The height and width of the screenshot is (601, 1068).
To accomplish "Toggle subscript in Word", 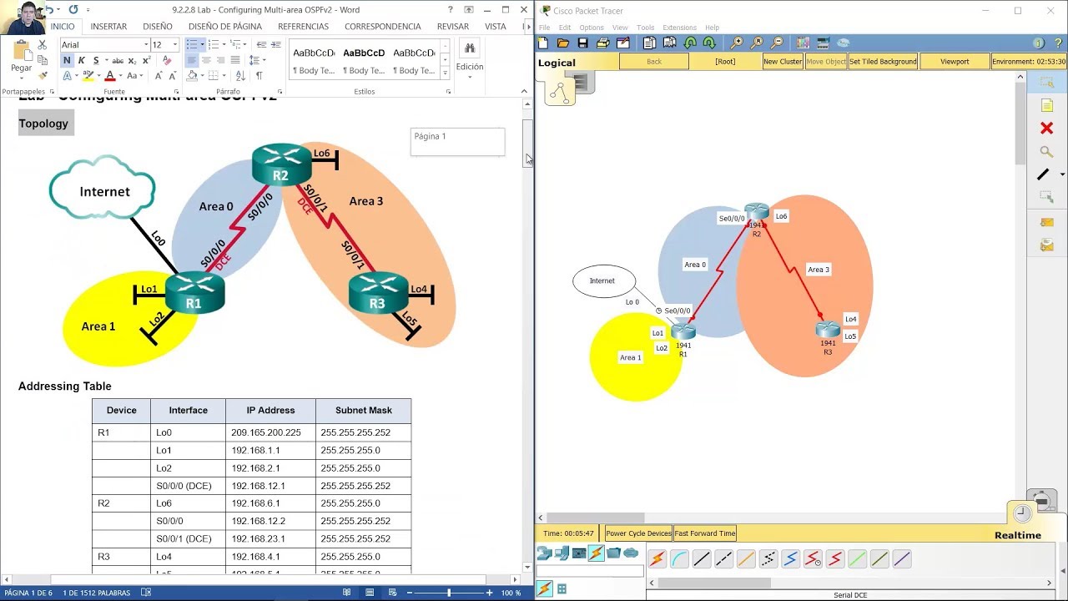I will coord(131,60).
